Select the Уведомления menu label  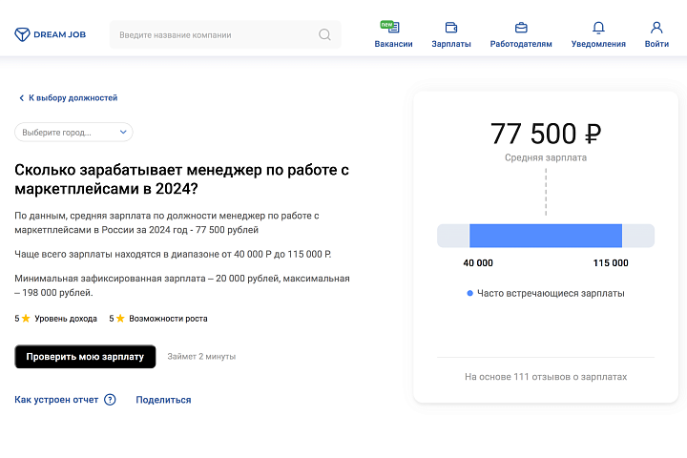598,44
